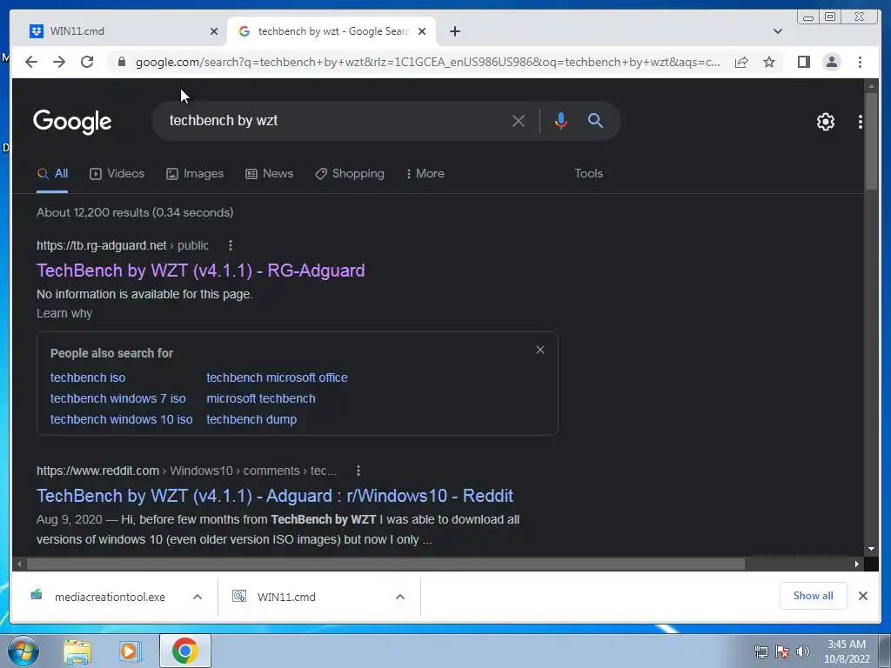Click the scroll right arrow

pos(856,564)
